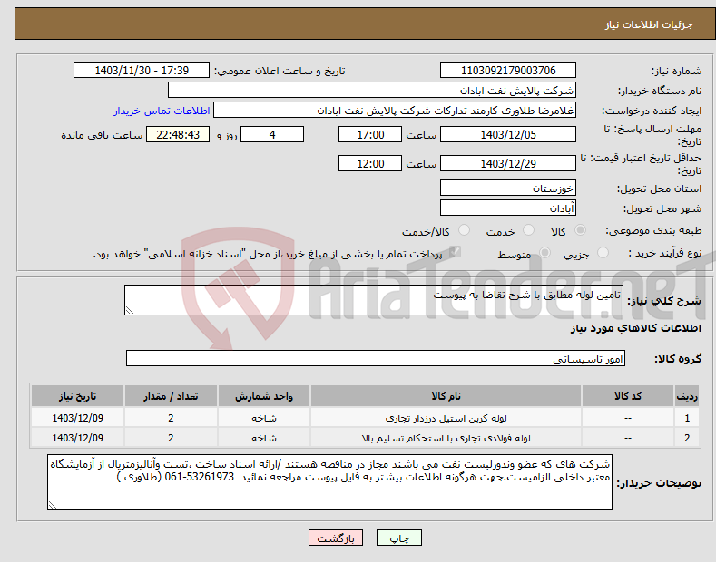Click the گروه کالا field امور تاسیساتی
The height and width of the screenshot is (562, 716).
coord(376,359)
